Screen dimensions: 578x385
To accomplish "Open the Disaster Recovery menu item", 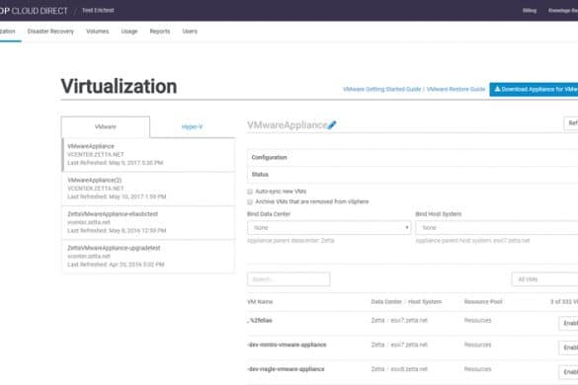I will tap(50, 32).
